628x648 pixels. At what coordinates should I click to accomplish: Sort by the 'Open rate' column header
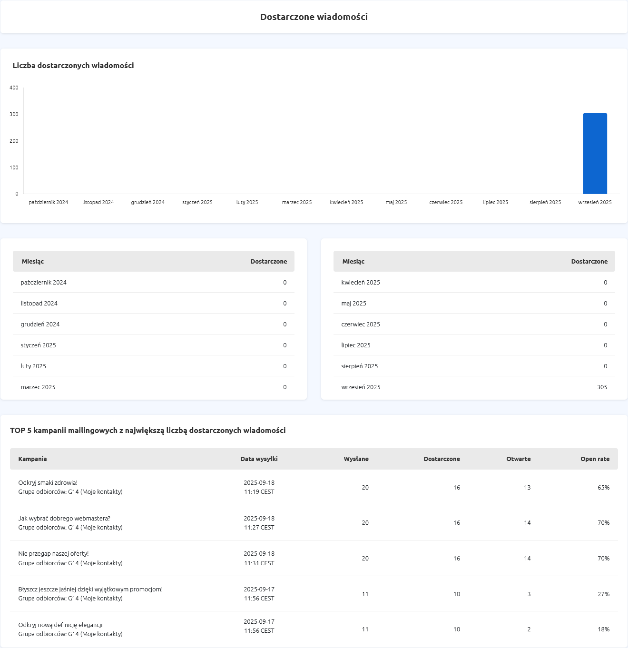click(x=595, y=459)
